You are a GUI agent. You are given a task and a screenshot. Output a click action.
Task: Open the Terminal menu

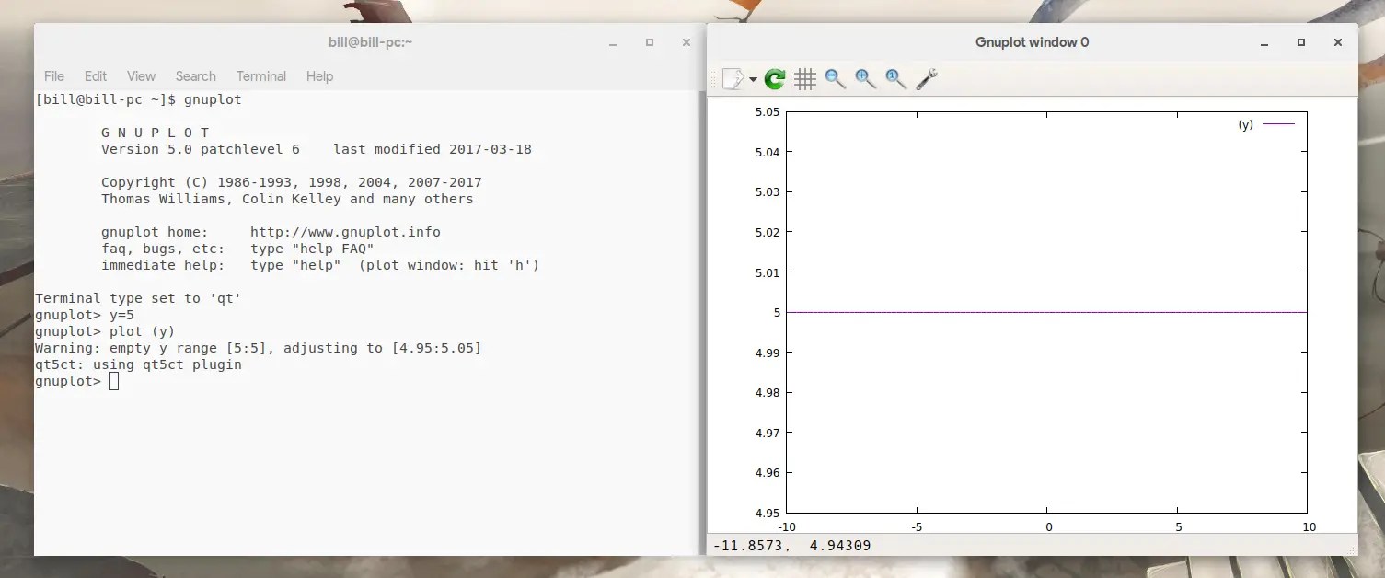pos(260,76)
